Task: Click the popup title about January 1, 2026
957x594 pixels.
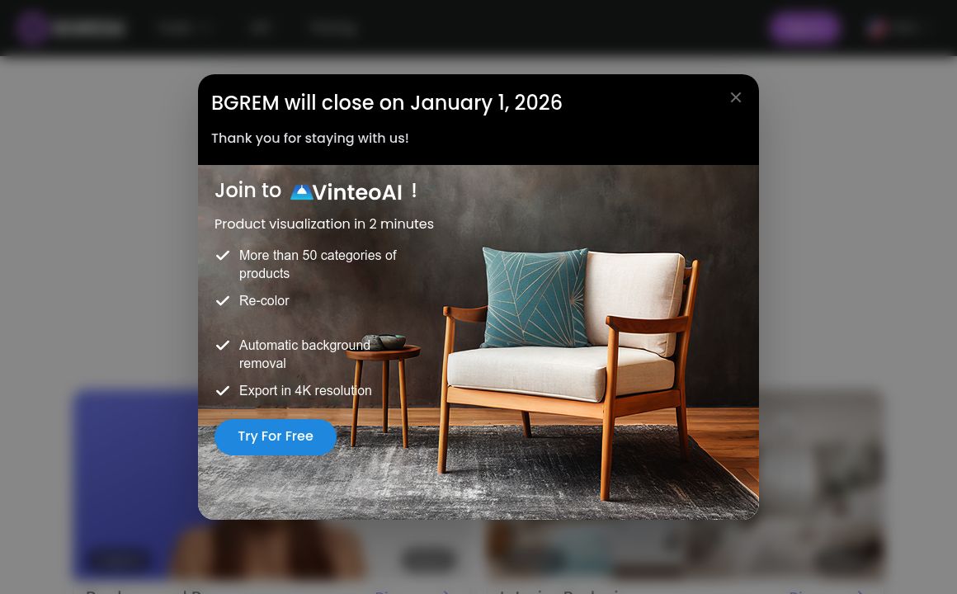Action: [x=386, y=102]
